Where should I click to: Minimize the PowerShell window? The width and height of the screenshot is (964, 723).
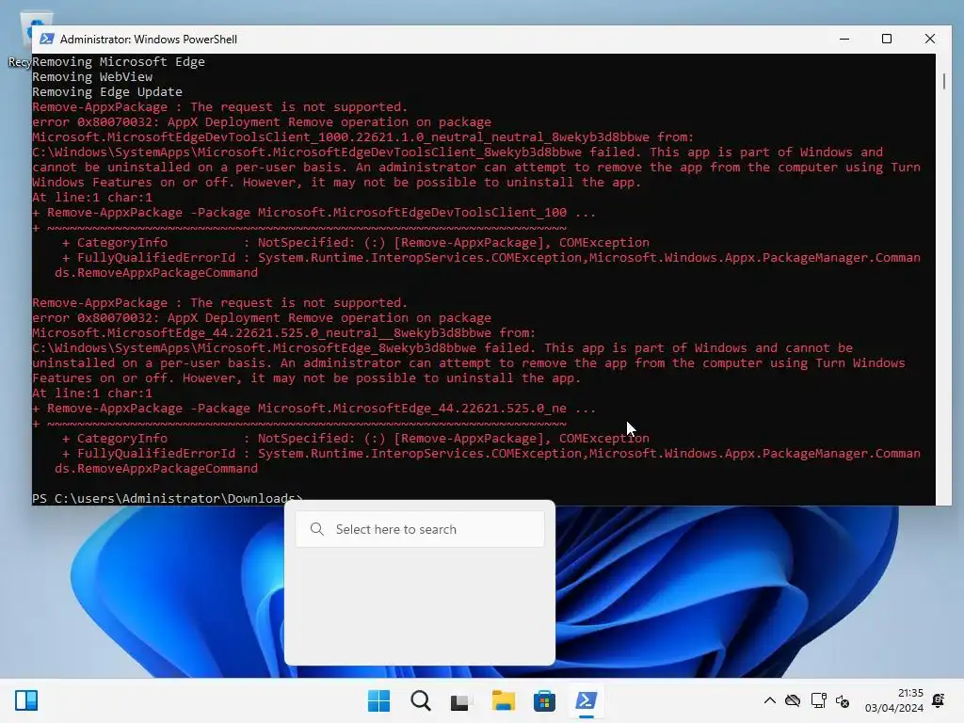(844, 39)
